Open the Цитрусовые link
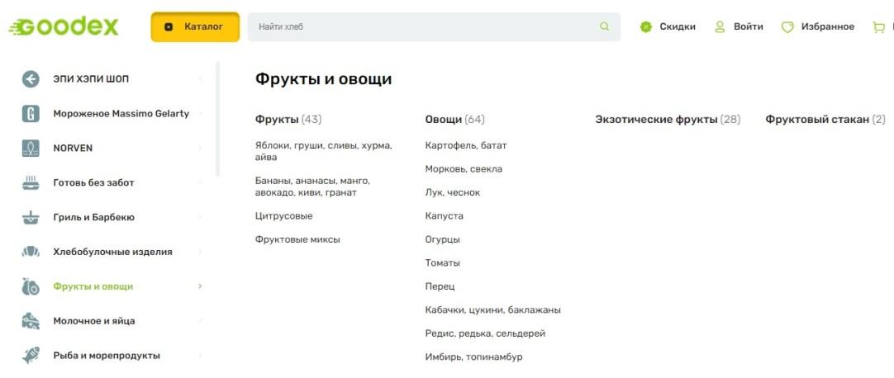Viewport: 894px width, 378px height. click(284, 216)
